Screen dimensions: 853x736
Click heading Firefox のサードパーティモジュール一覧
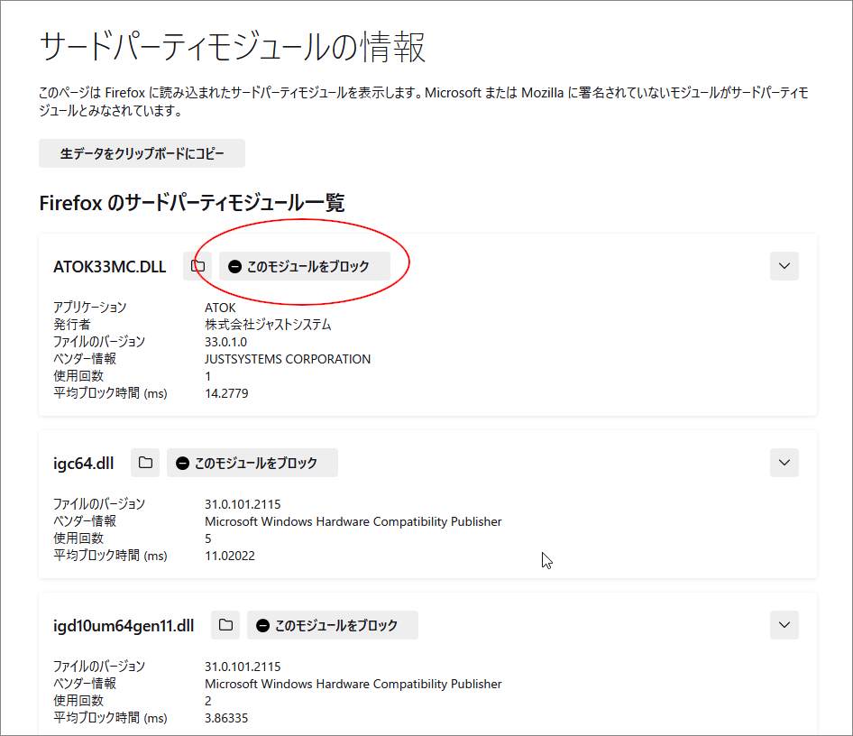pos(192,203)
